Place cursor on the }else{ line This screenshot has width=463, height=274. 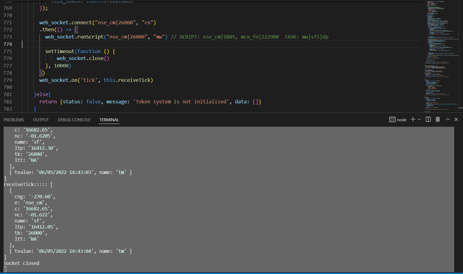(x=42, y=94)
